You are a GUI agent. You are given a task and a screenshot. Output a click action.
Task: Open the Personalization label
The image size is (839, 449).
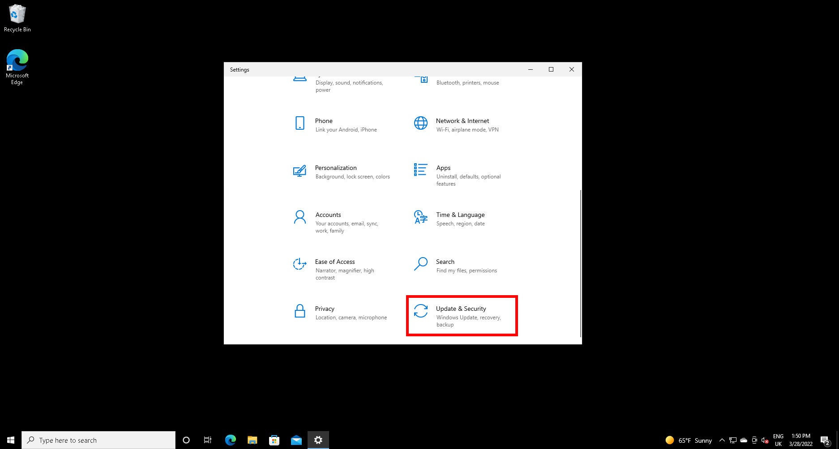(336, 168)
